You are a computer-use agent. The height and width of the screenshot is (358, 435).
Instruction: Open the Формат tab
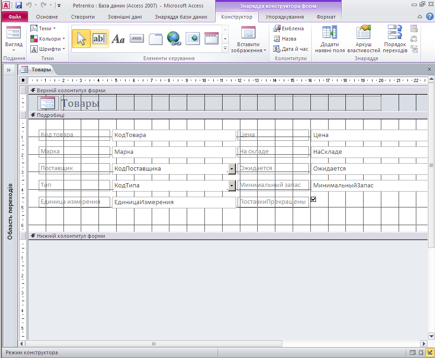(x=326, y=17)
